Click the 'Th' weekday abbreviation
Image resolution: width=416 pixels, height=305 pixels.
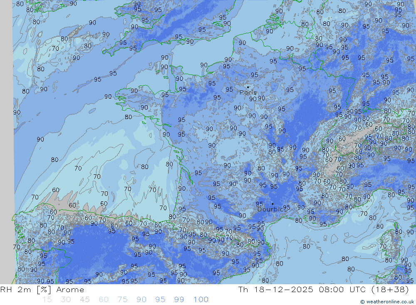243,289
